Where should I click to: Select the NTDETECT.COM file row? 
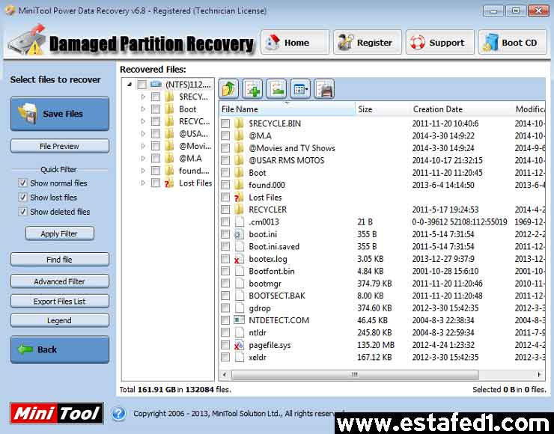[278, 320]
